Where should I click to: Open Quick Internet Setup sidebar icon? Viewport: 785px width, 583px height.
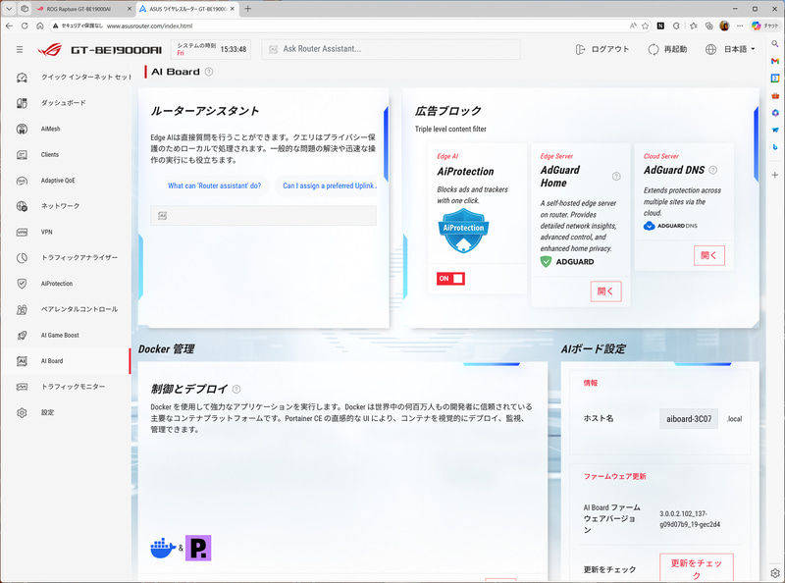tap(22, 78)
